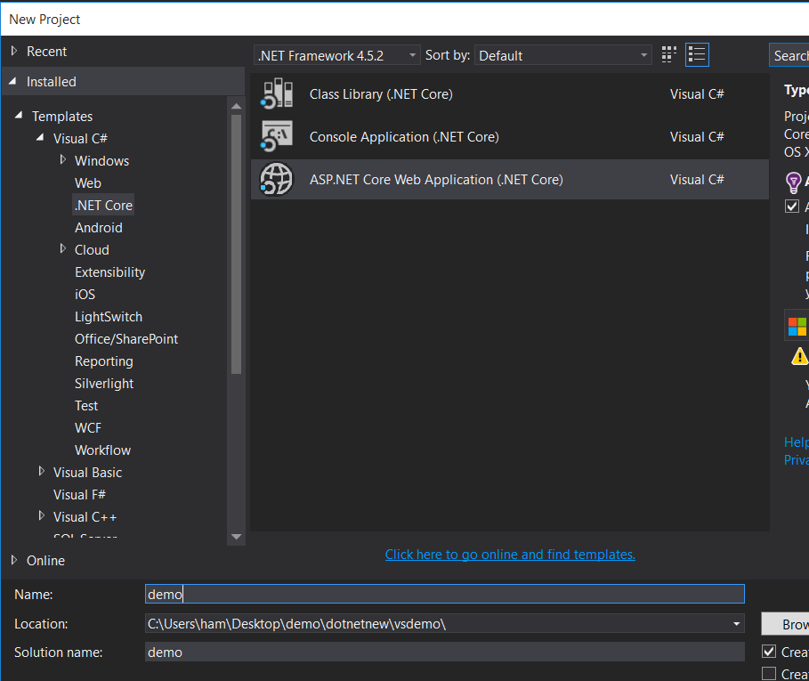Expand the Recent section

[14, 51]
